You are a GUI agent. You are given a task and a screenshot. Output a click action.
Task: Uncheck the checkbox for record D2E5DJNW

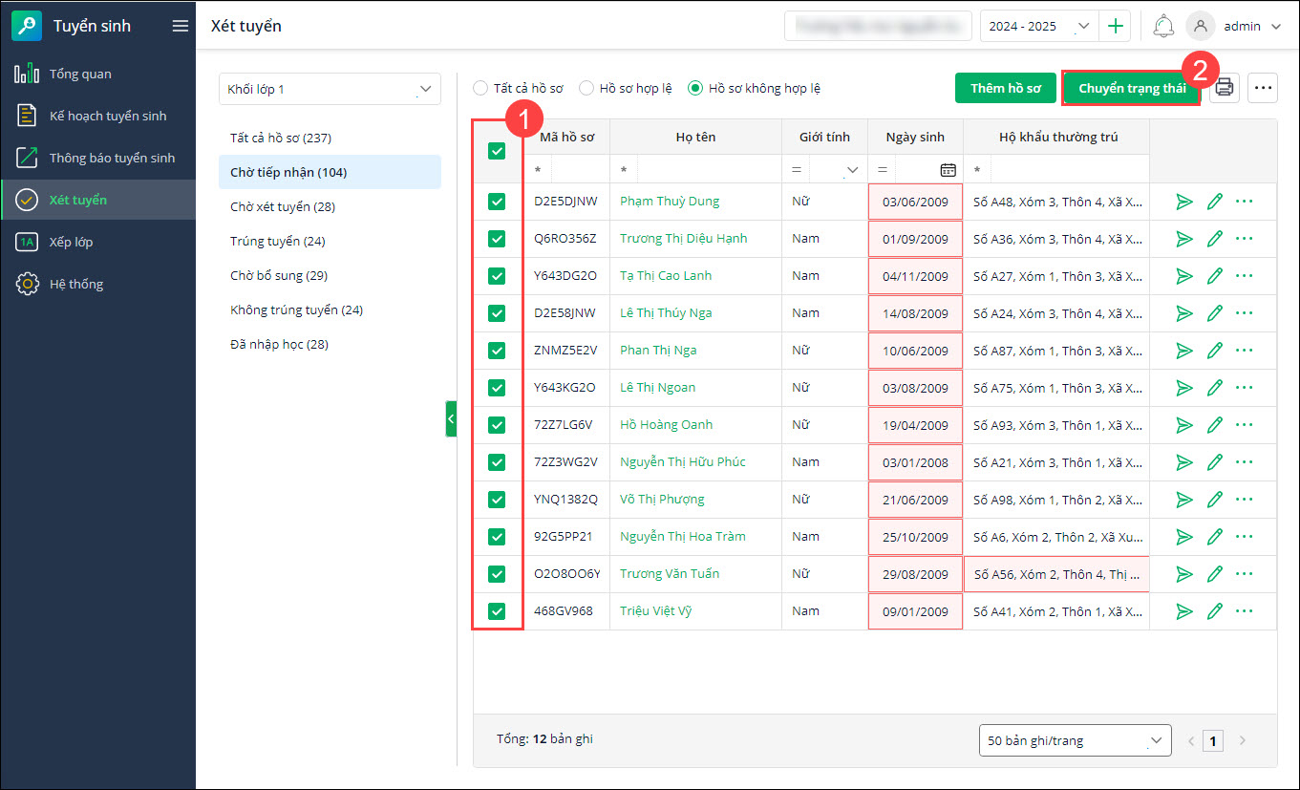coord(497,202)
